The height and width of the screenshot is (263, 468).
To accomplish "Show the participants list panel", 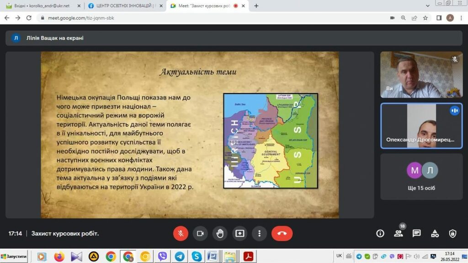I will [x=398, y=233].
